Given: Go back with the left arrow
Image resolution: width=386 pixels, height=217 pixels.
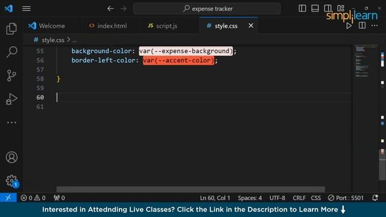Looking at the screenshot, I should [110, 8].
